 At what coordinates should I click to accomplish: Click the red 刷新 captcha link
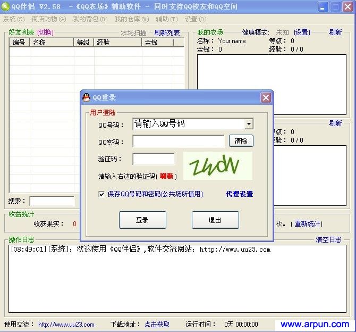(166, 176)
